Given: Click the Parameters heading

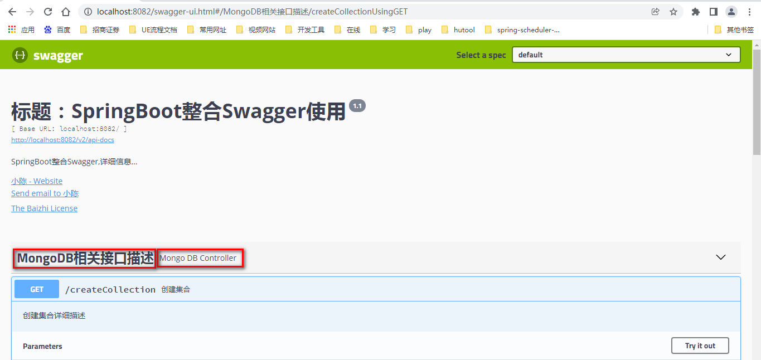Looking at the screenshot, I should pos(42,346).
